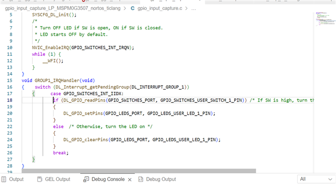Click comment 'LED starts OFF by default.'
Image resolution: width=336 pixels, height=190 pixels.
[x=73, y=35]
